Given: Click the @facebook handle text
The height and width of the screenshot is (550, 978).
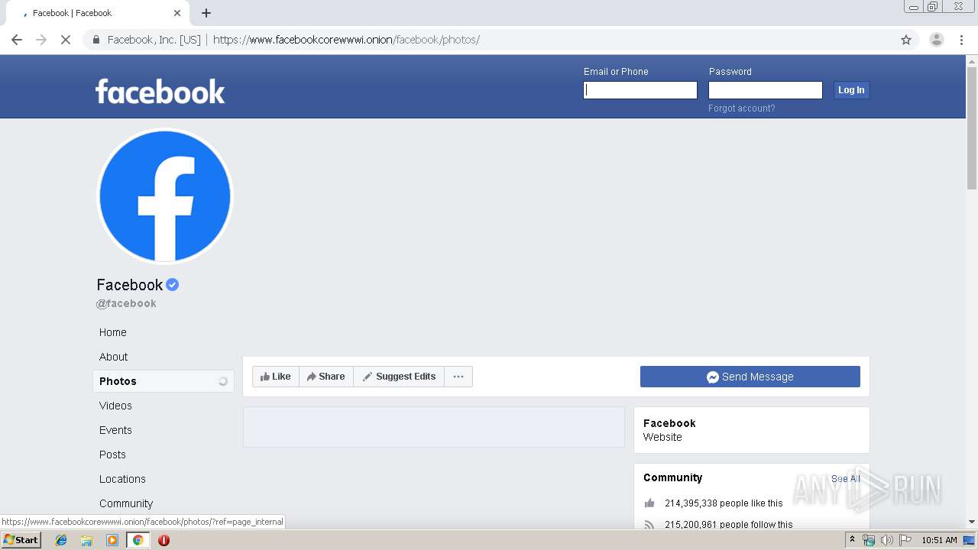Looking at the screenshot, I should pos(126,303).
